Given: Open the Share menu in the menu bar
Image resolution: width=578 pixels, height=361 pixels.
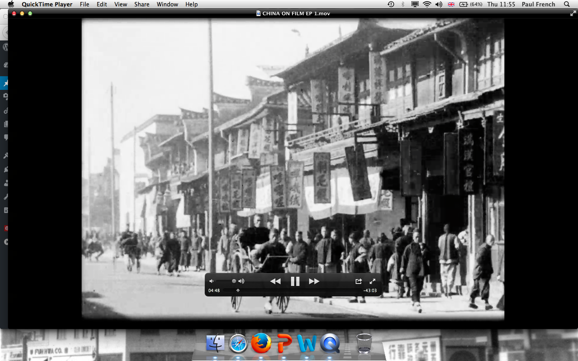Looking at the screenshot, I should (142, 4).
